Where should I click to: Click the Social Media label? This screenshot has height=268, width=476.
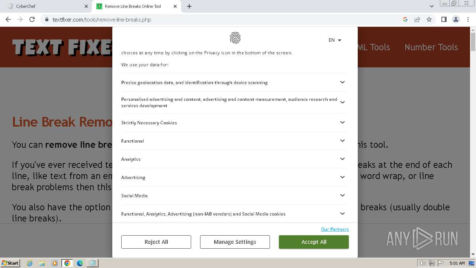click(134, 196)
